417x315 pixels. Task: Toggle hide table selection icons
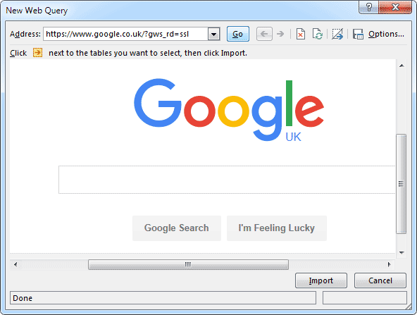[337, 34]
